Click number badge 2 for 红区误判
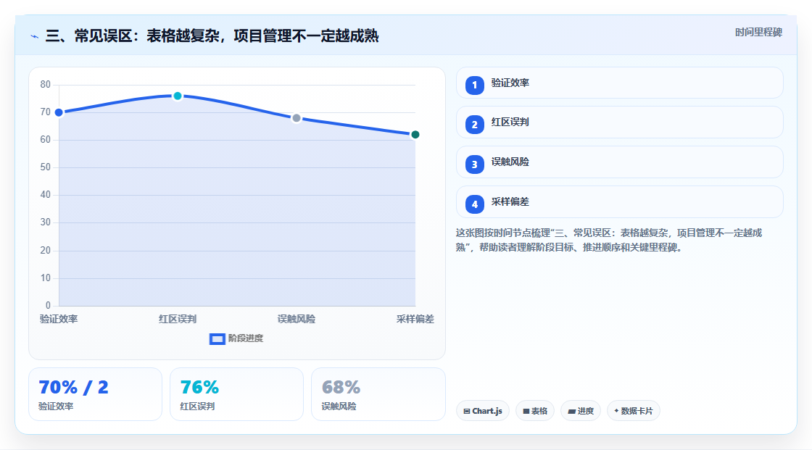This screenshot has width=812, height=450. [x=474, y=125]
